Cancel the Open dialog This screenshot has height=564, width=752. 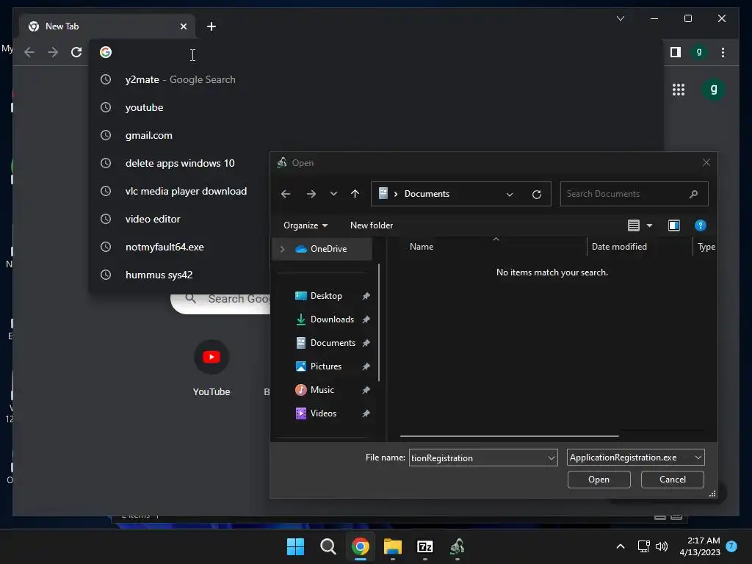[673, 480]
